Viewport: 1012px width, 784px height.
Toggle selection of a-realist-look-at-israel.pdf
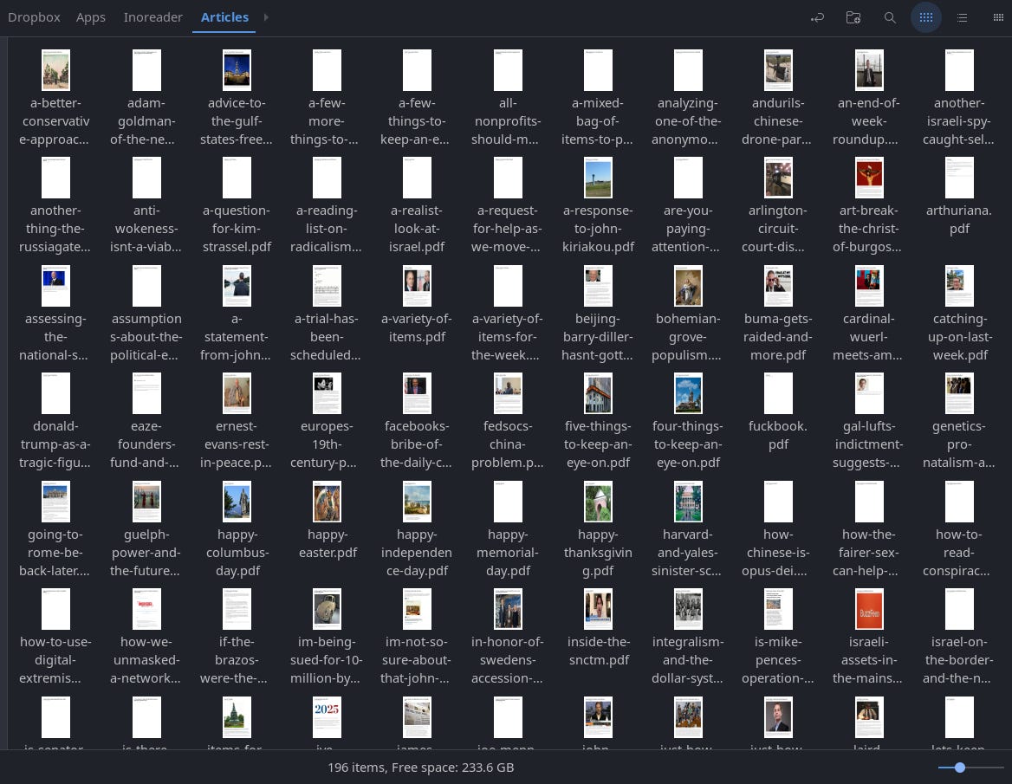tap(417, 178)
